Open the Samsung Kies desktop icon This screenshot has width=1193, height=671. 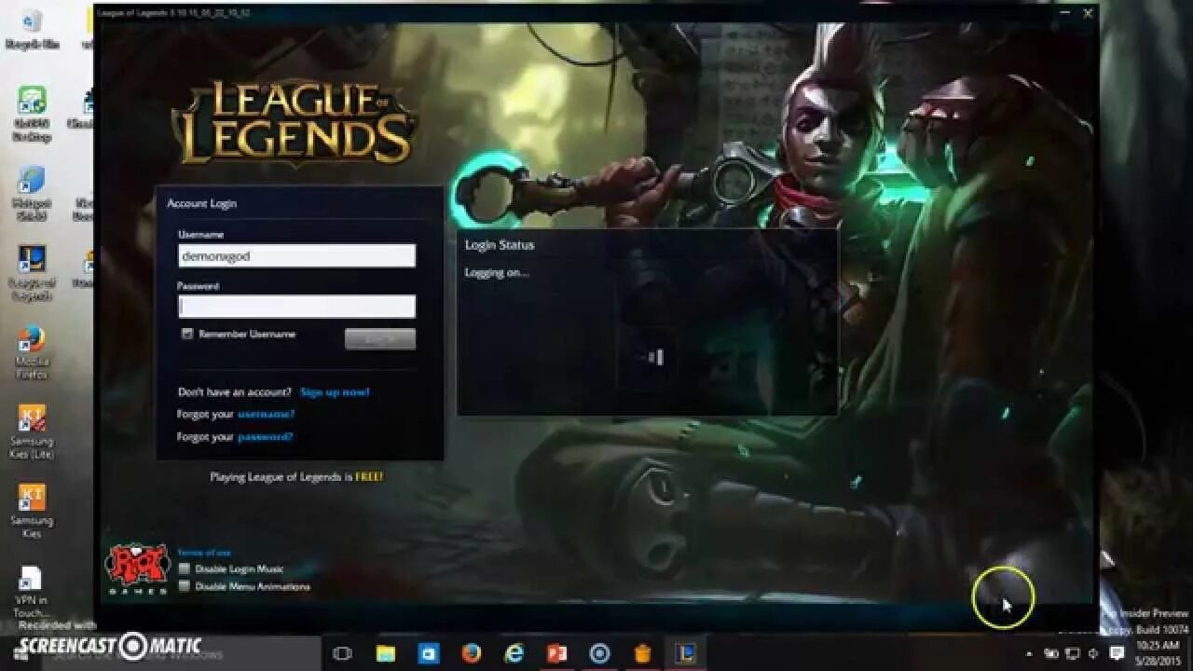[x=32, y=512]
